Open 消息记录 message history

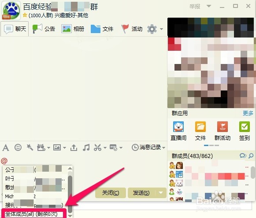coord(146,147)
